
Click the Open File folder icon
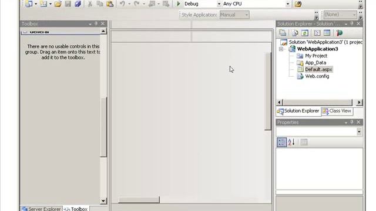(58, 4)
